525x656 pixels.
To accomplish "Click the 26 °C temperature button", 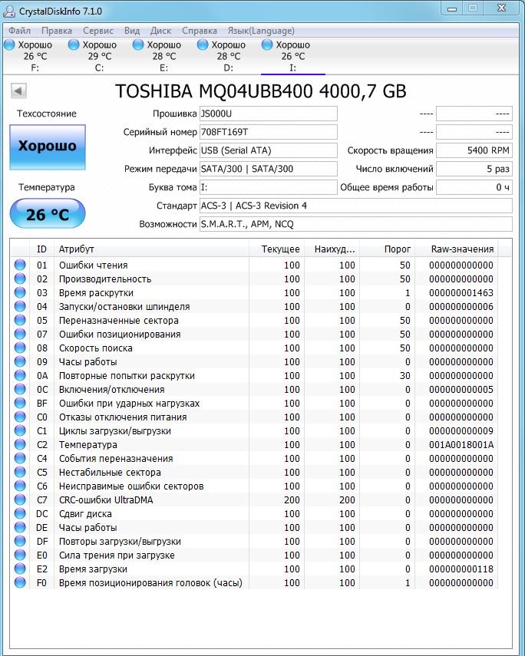I will pyautogui.click(x=48, y=214).
